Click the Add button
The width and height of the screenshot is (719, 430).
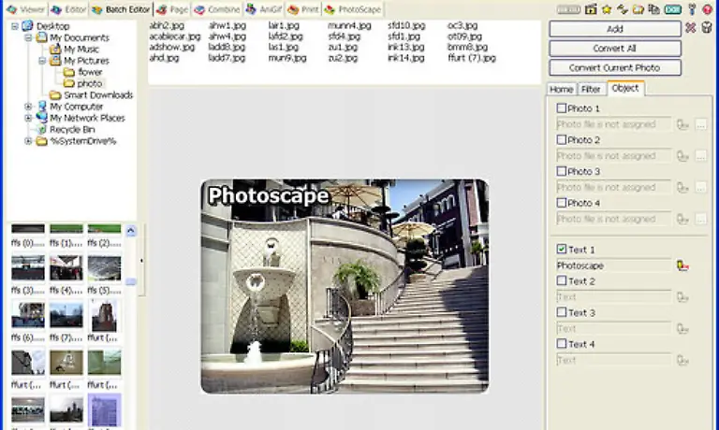615,29
